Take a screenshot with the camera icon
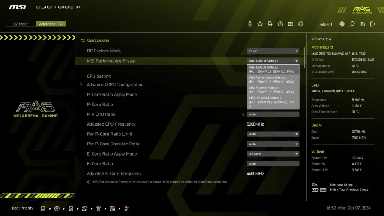 click(362, 24)
